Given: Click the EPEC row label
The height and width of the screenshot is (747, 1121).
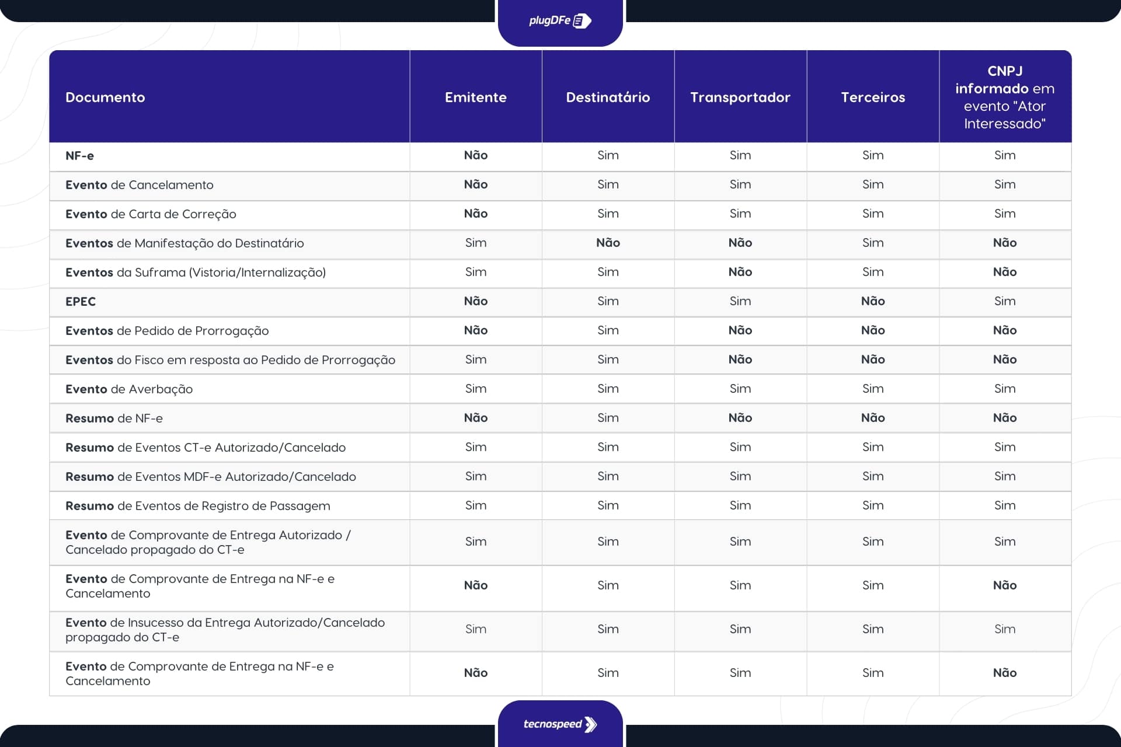Looking at the screenshot, I should click(81, 302).
